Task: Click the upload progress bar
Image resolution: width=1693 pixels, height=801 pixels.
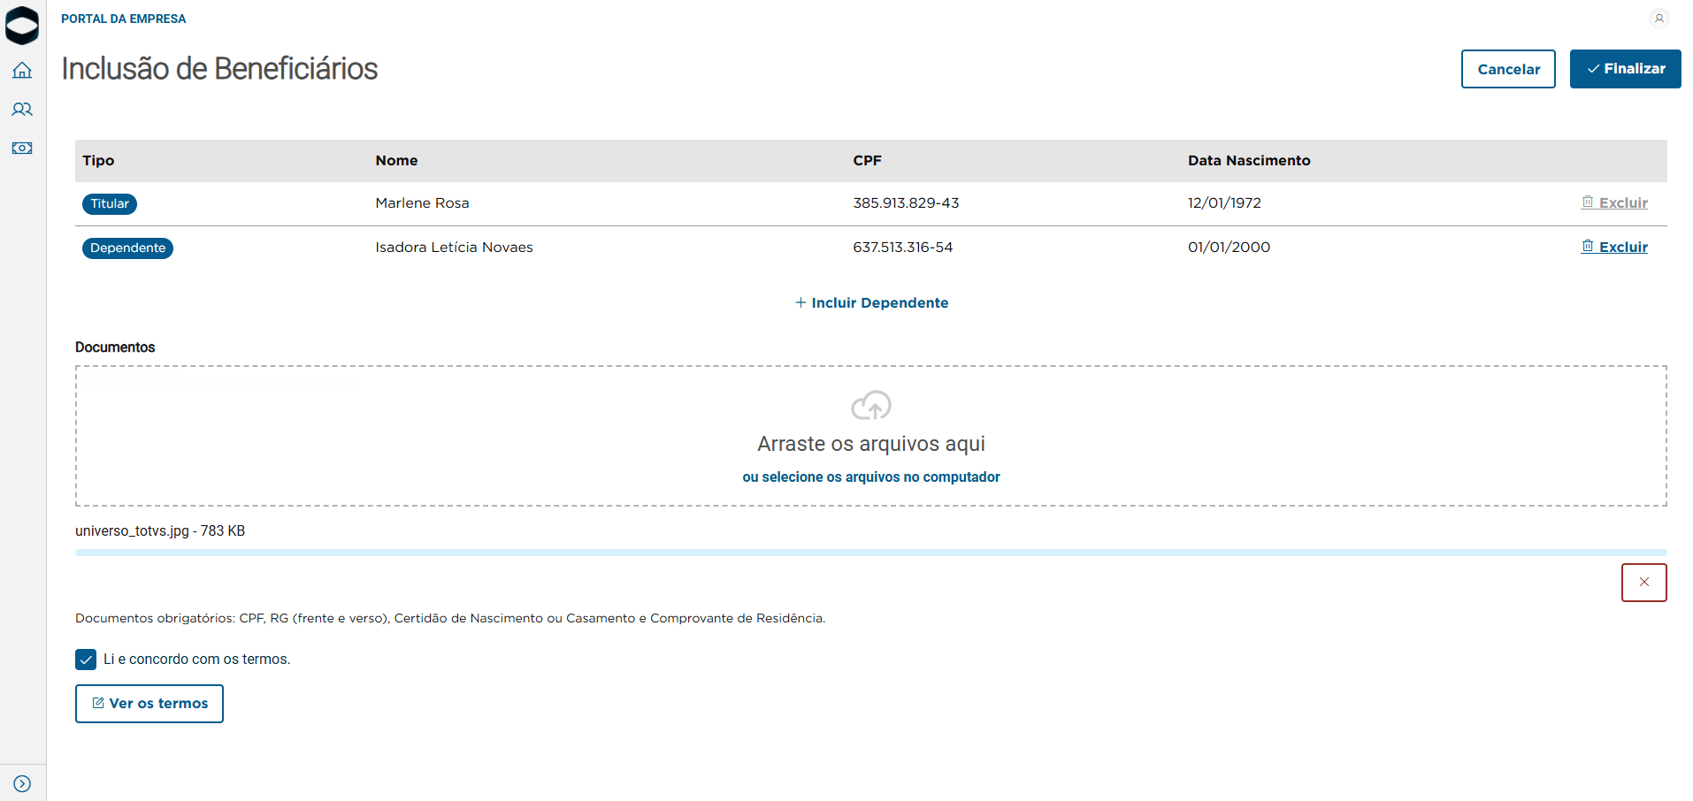Action: pyautogui.click(x=870, y=553)
